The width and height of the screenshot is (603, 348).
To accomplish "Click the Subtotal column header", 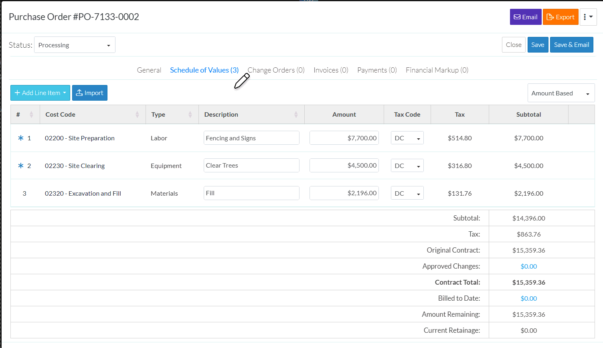I will point(528,115).
